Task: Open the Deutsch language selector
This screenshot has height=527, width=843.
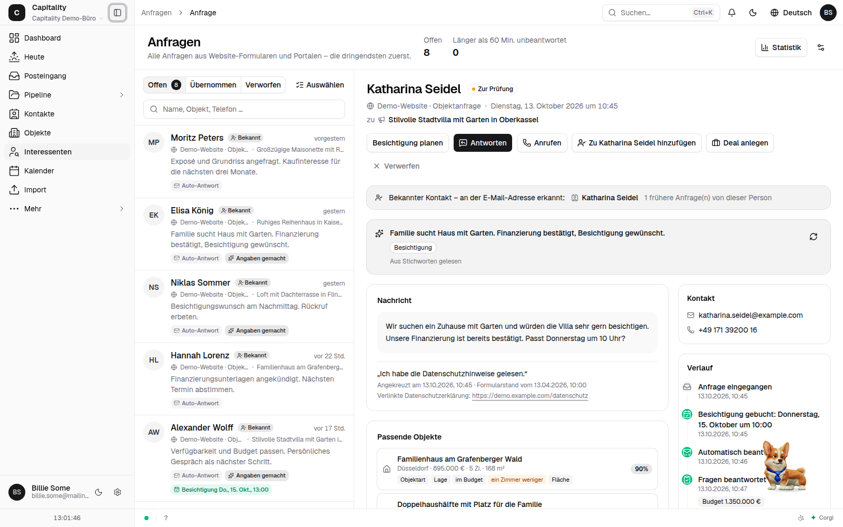Action: point(791,13)
